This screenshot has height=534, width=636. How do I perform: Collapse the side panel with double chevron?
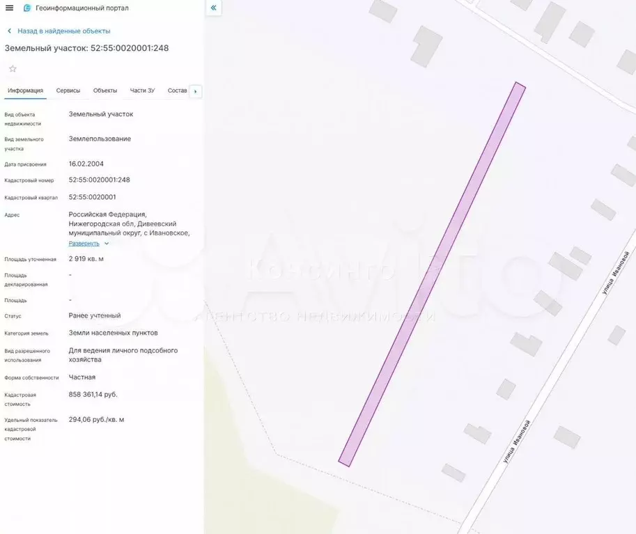click(213, 8)
